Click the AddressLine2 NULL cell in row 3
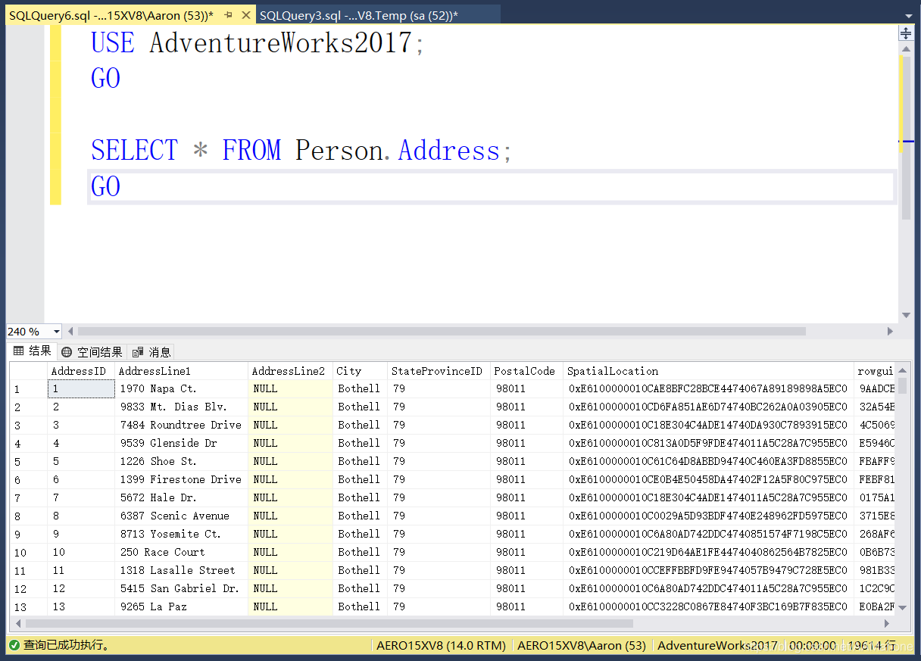 coord(290,425)
